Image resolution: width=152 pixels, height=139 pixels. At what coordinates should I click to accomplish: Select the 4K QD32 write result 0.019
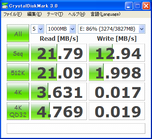117,111
